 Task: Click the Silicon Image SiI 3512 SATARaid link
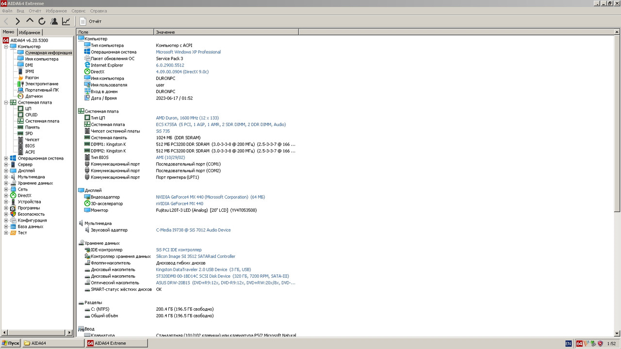(196, 256)
